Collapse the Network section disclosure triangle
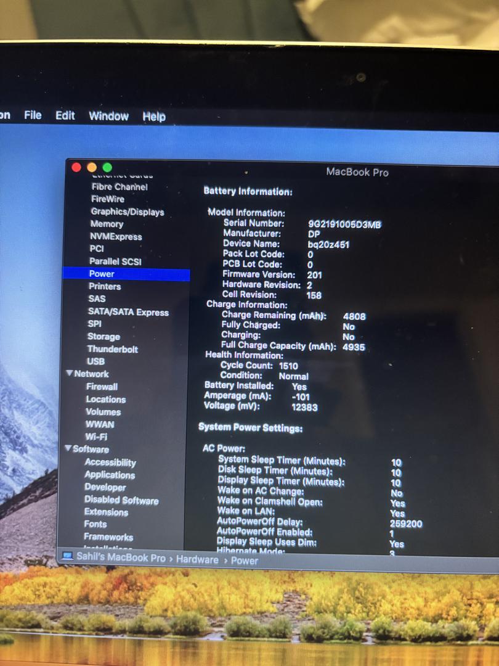499x666 pixels. (70, 373)
